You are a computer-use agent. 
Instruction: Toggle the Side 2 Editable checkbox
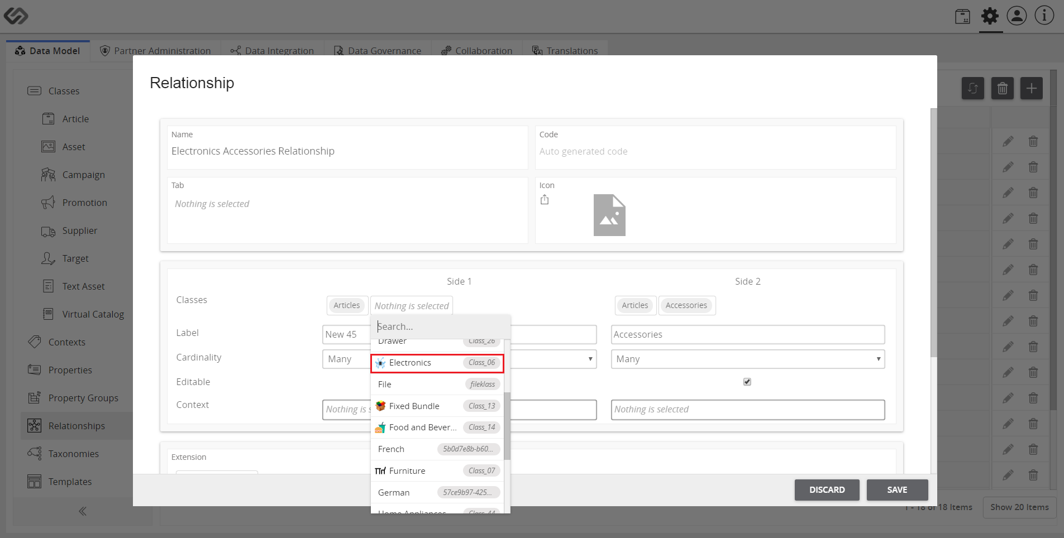(747, 382)
